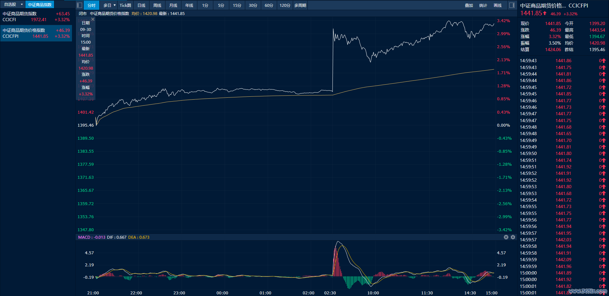Click the red up-arrow beside price 1441.85

pyautogui.click(x=545, y=13)
